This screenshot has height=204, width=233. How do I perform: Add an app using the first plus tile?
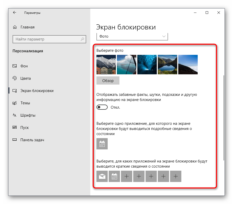(x=127, y=176)
